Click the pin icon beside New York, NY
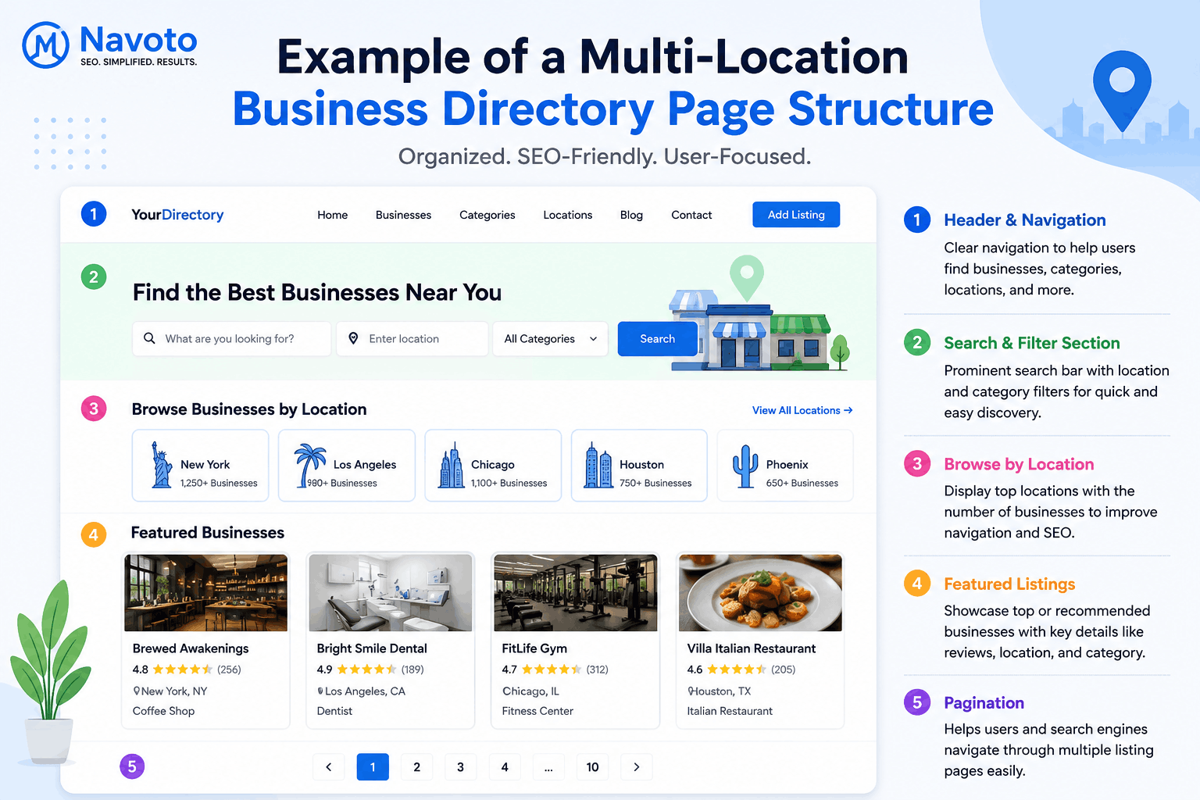The height and width of the screenshot is (800, 1200). tap(137, 691)
